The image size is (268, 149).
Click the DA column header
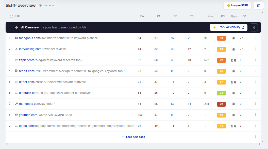point(142,16)
